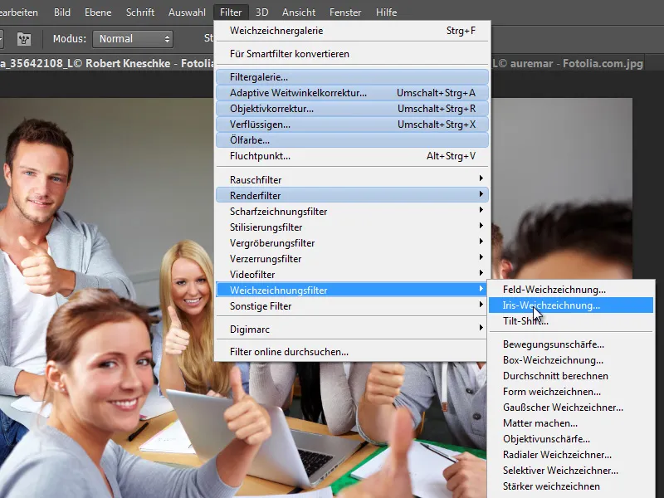This screenshot has width=664, height=498.
Task: Open Verflüssigen... filter
Action: point(352,124)
